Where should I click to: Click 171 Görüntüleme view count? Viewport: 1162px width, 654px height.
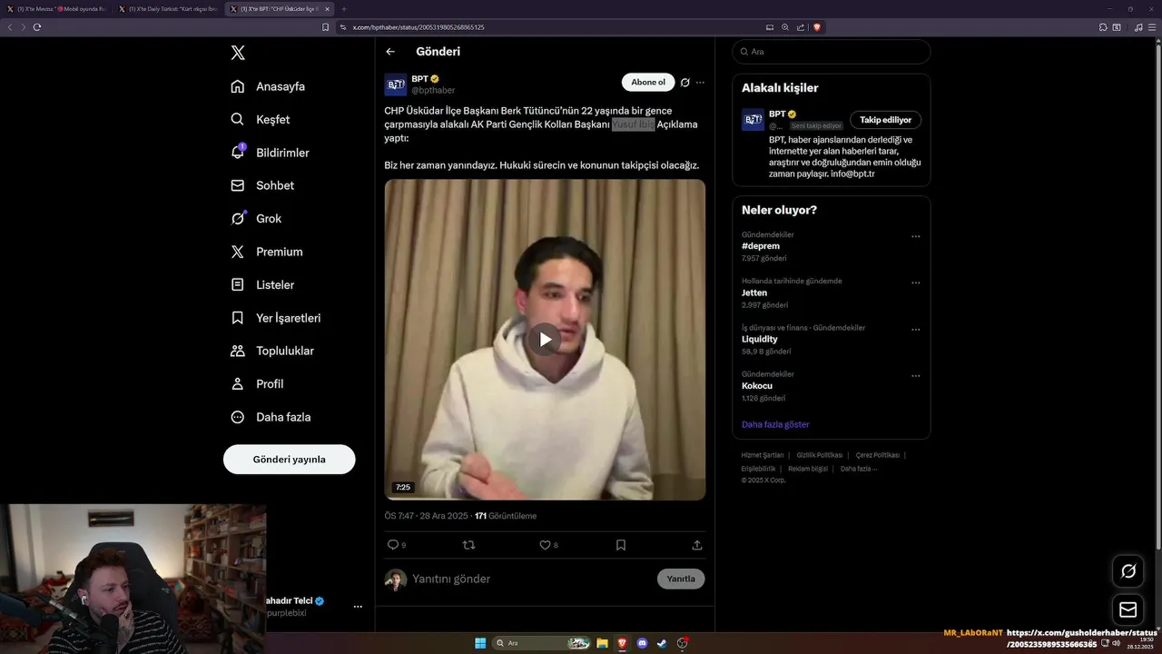506,516
